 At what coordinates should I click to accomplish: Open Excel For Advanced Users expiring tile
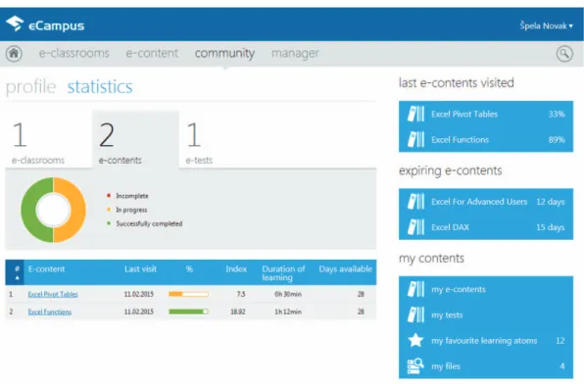point(486,202)
